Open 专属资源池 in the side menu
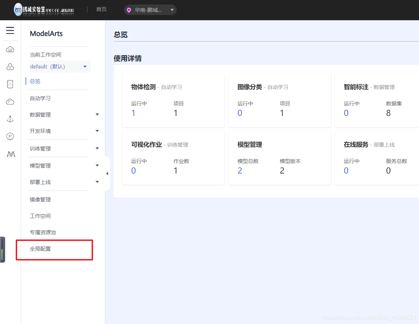This screenshot has height=324, width=419. click(x=43, y=232)
